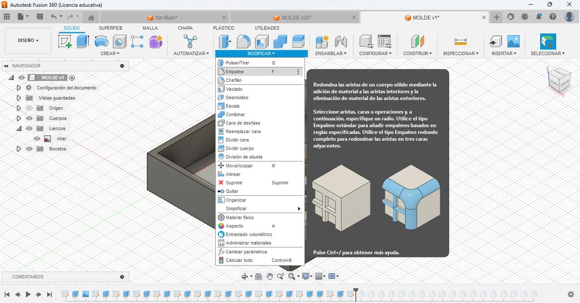This screenshot has height=303, width=580.
Task: Click the timeline Play button
Action: click(28, 294)
